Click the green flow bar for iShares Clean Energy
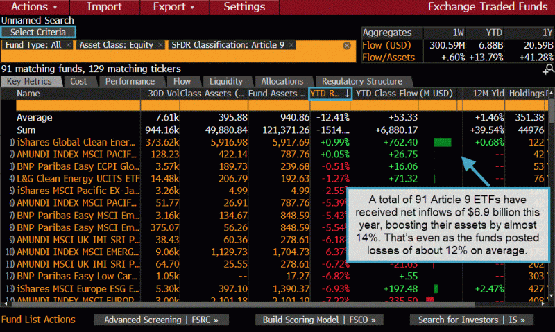The width and height of the screenshot is (555, 332). pos(443,143)
